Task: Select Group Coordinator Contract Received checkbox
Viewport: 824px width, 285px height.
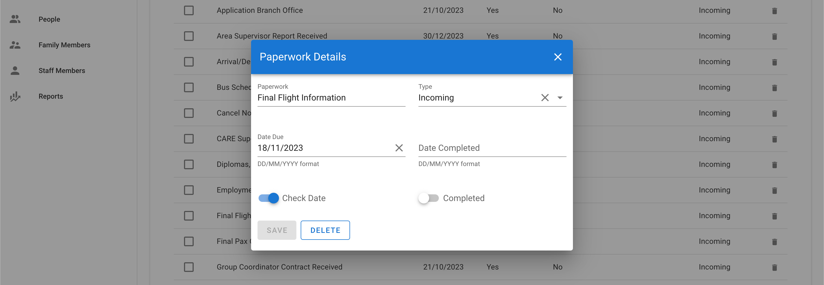Action: 189,267
